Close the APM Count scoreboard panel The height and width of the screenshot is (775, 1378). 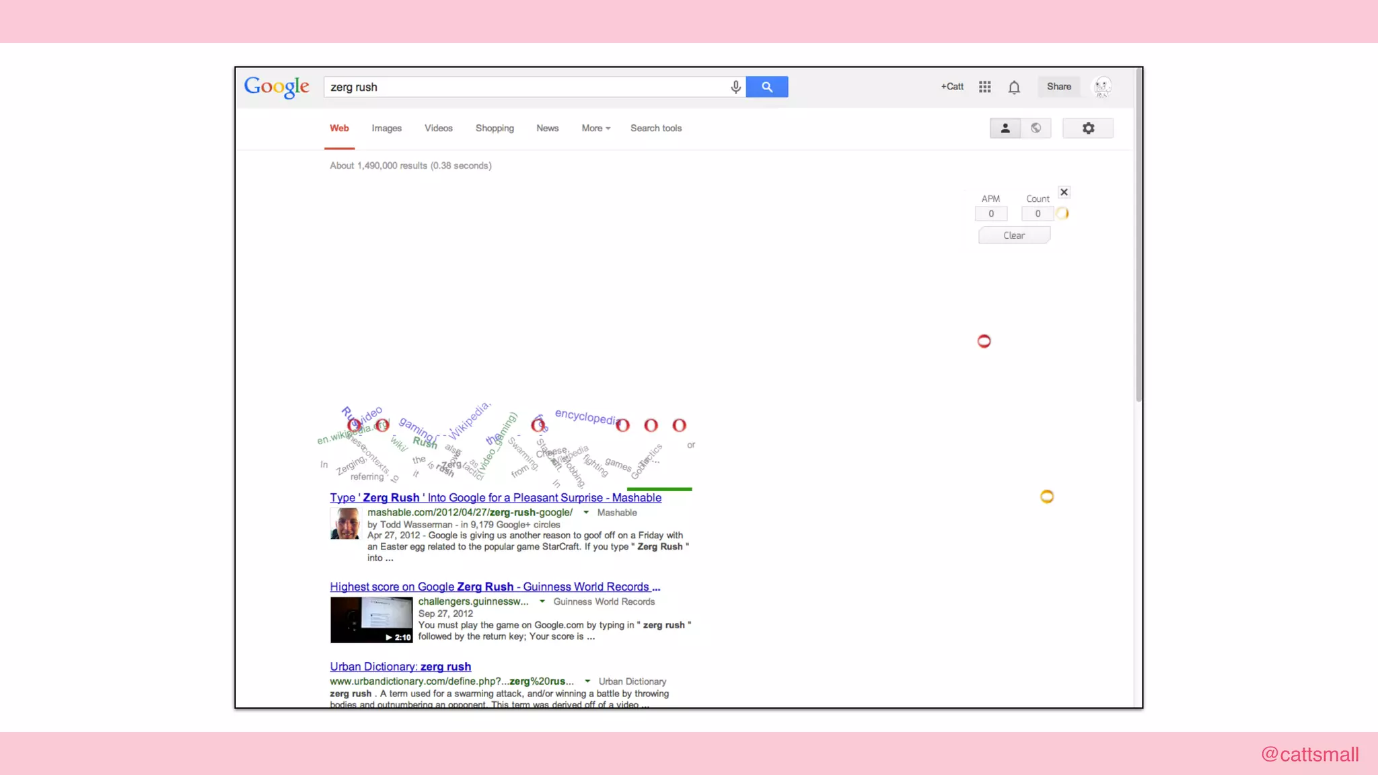(1064, 192)
